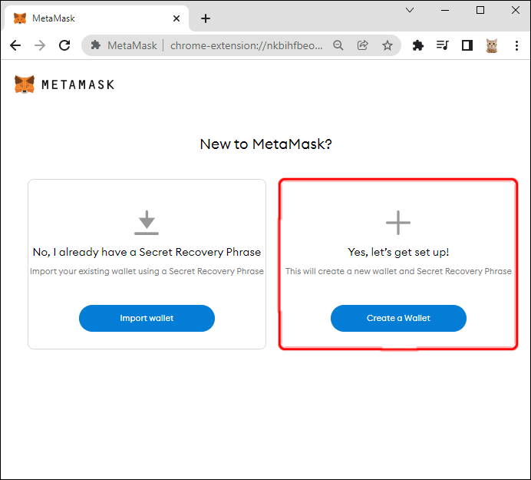Open the media controls toolbar icon
This screenshot has height=480, width=531.
(442, 45)
